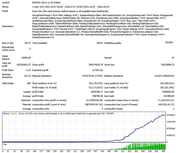Screen dimensions: 176x153
Task: Select the 'Every tick' model description
Action: point(70,11)
